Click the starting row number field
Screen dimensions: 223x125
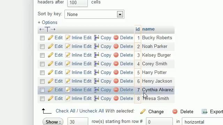(160, 122)
